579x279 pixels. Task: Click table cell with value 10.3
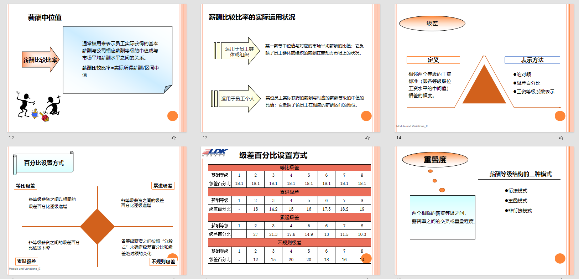pos(362,234)
